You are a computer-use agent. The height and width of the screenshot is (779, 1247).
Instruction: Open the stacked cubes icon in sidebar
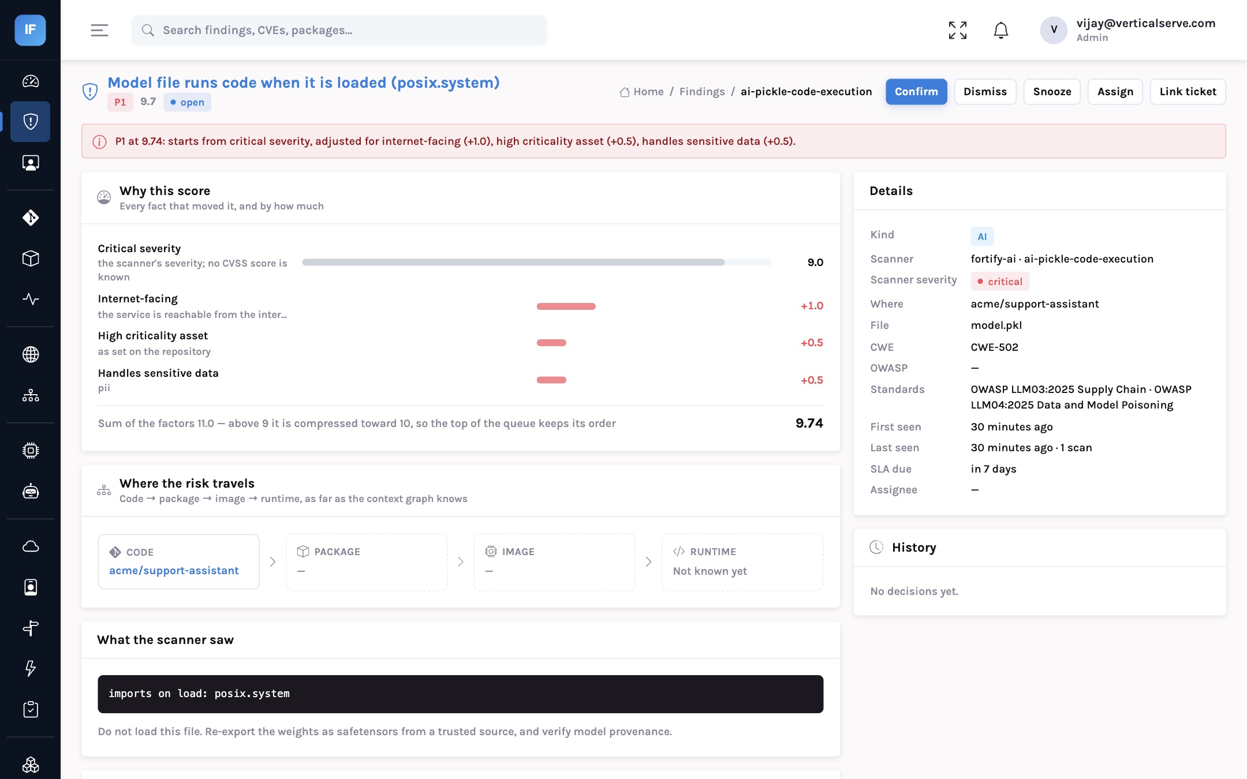30,765
